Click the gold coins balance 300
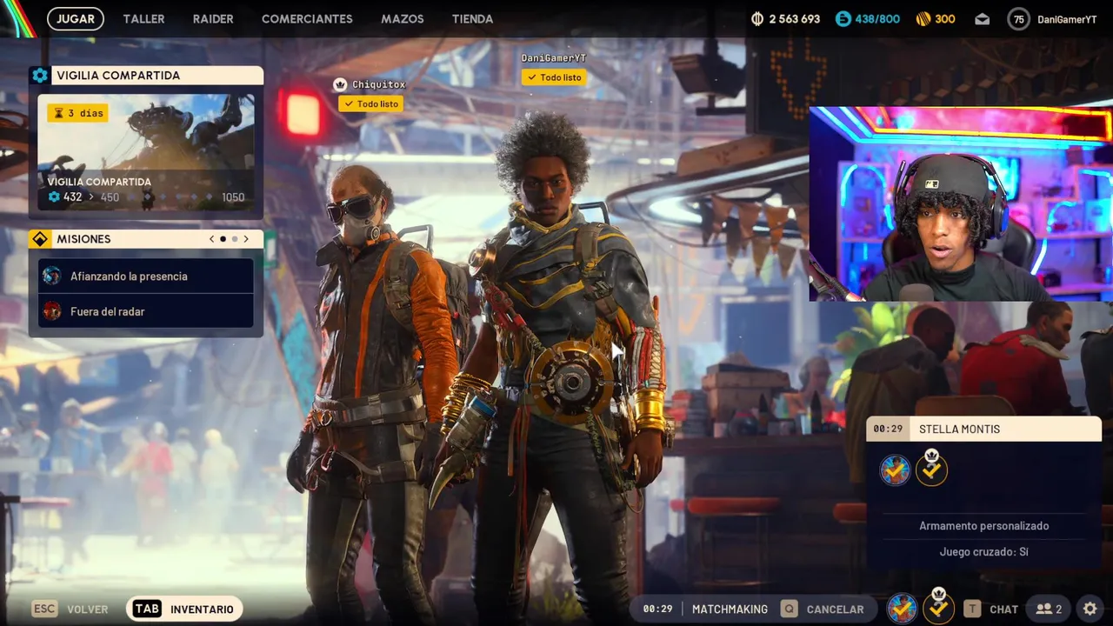1113x626 pixels. pos(936,18)
